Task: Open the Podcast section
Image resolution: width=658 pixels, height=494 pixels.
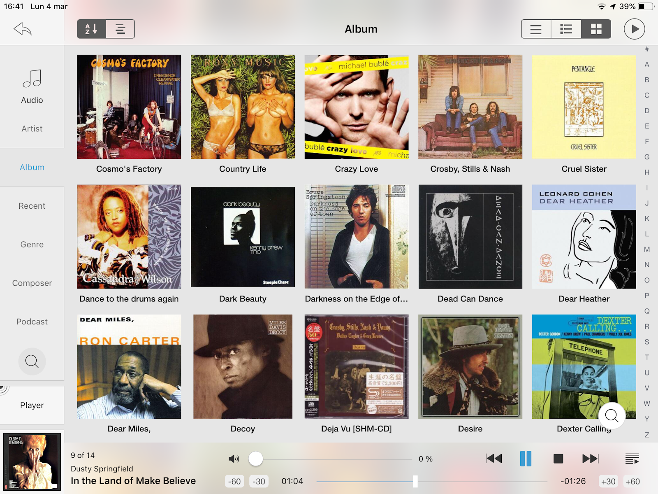Action: [x=32, y=322]
